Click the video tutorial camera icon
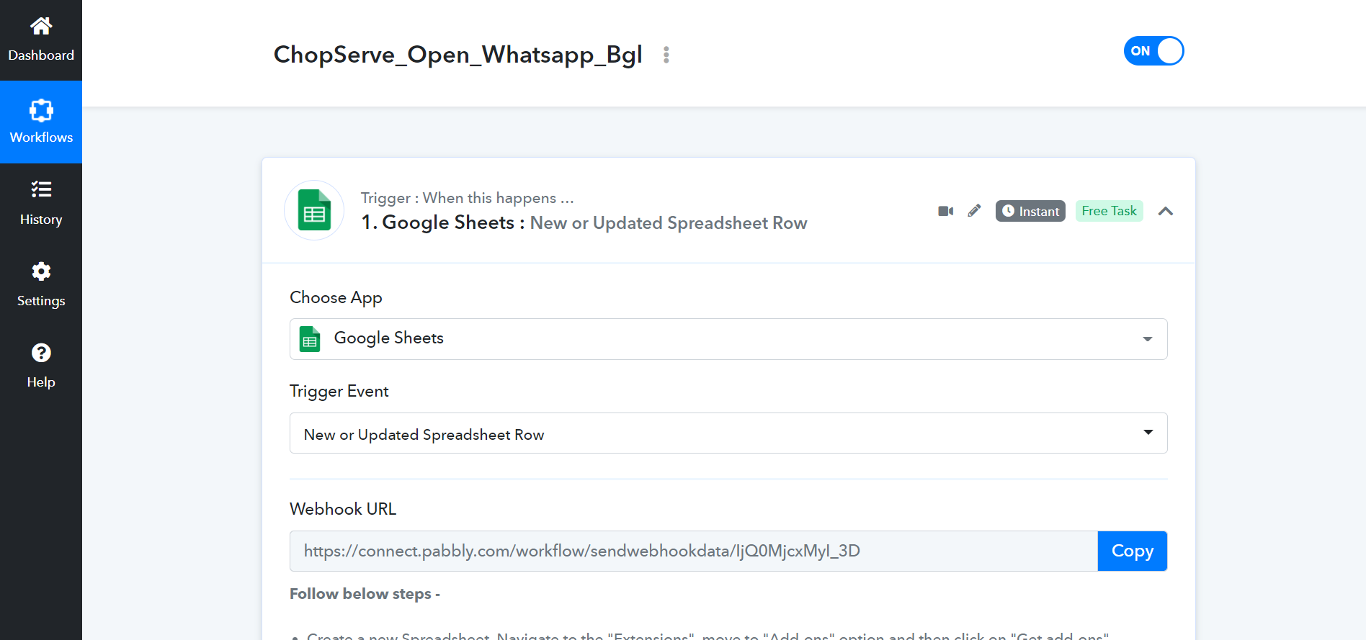Screen dimensions: 1366x640 946,211
